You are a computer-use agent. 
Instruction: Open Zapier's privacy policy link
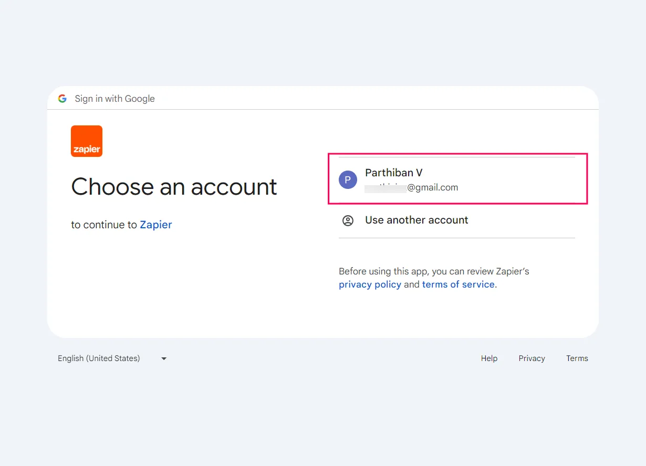point(370,284)
